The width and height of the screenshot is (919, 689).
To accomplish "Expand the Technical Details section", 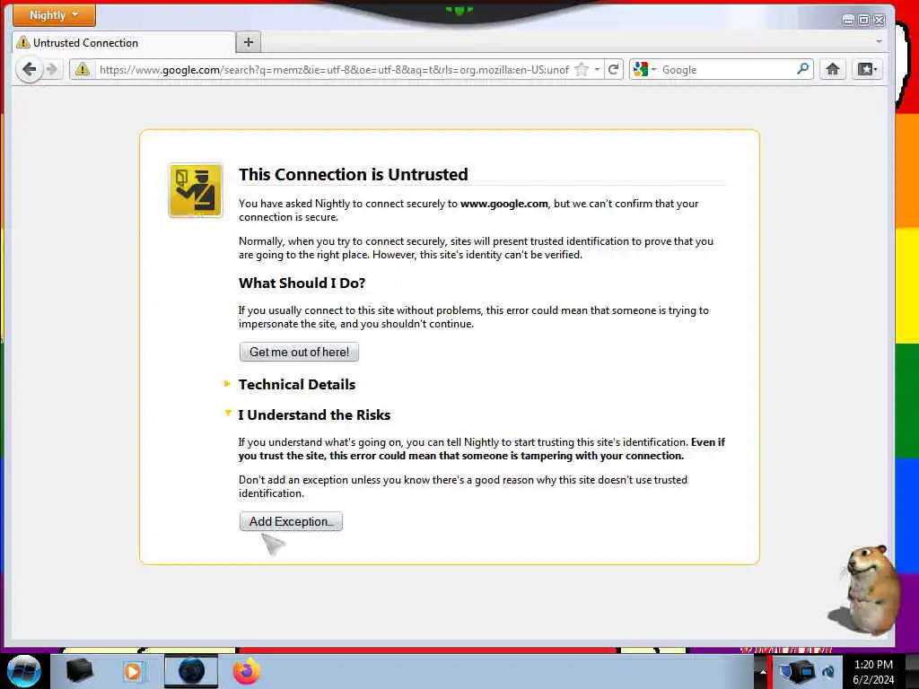I will (296, 384).
